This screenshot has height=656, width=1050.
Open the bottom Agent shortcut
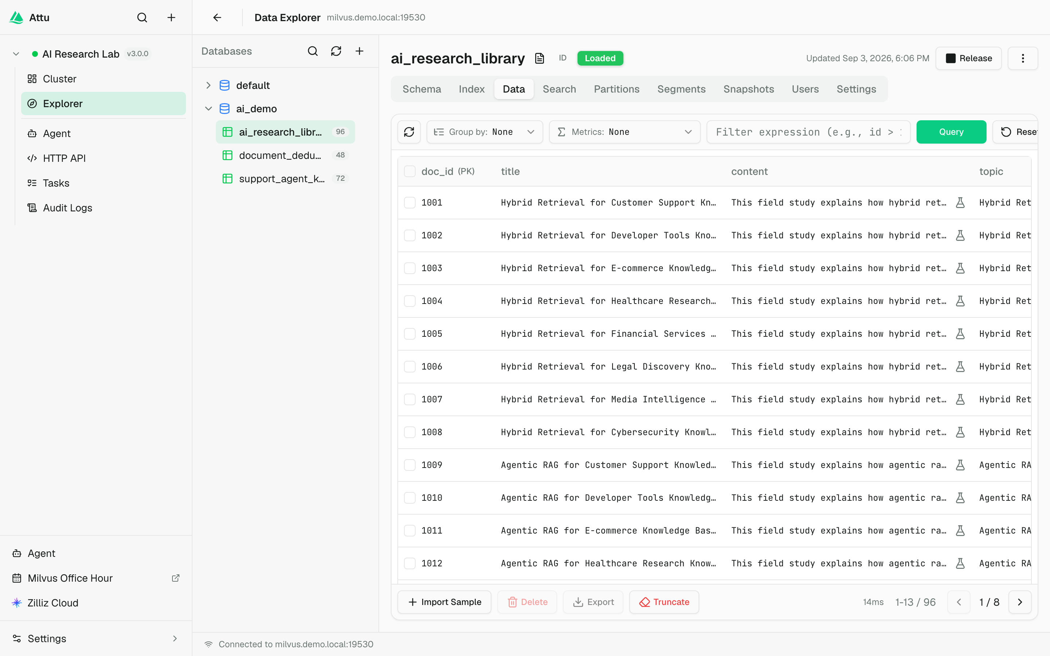pos(96,553)
